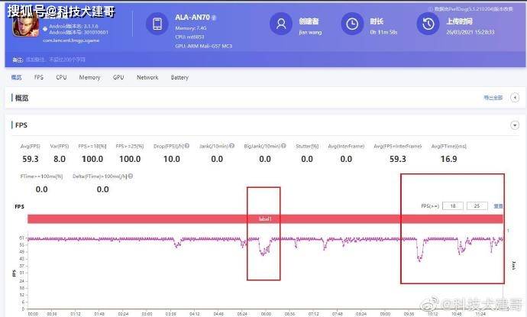Screen dimensions: 527x317
Task: Click the duration clock icon
Action: pyautogui.click(x=352, y=24)
